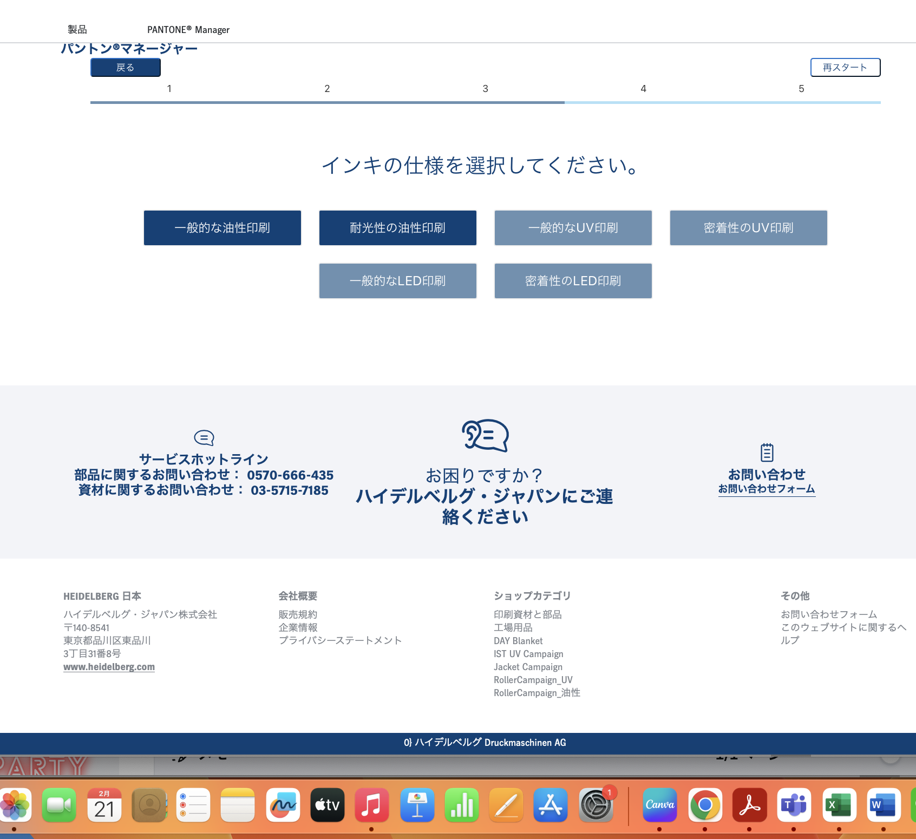Open Keynote from the Dock
The image size is (916, 839).
pyautogui.click(x=417, y=805)
